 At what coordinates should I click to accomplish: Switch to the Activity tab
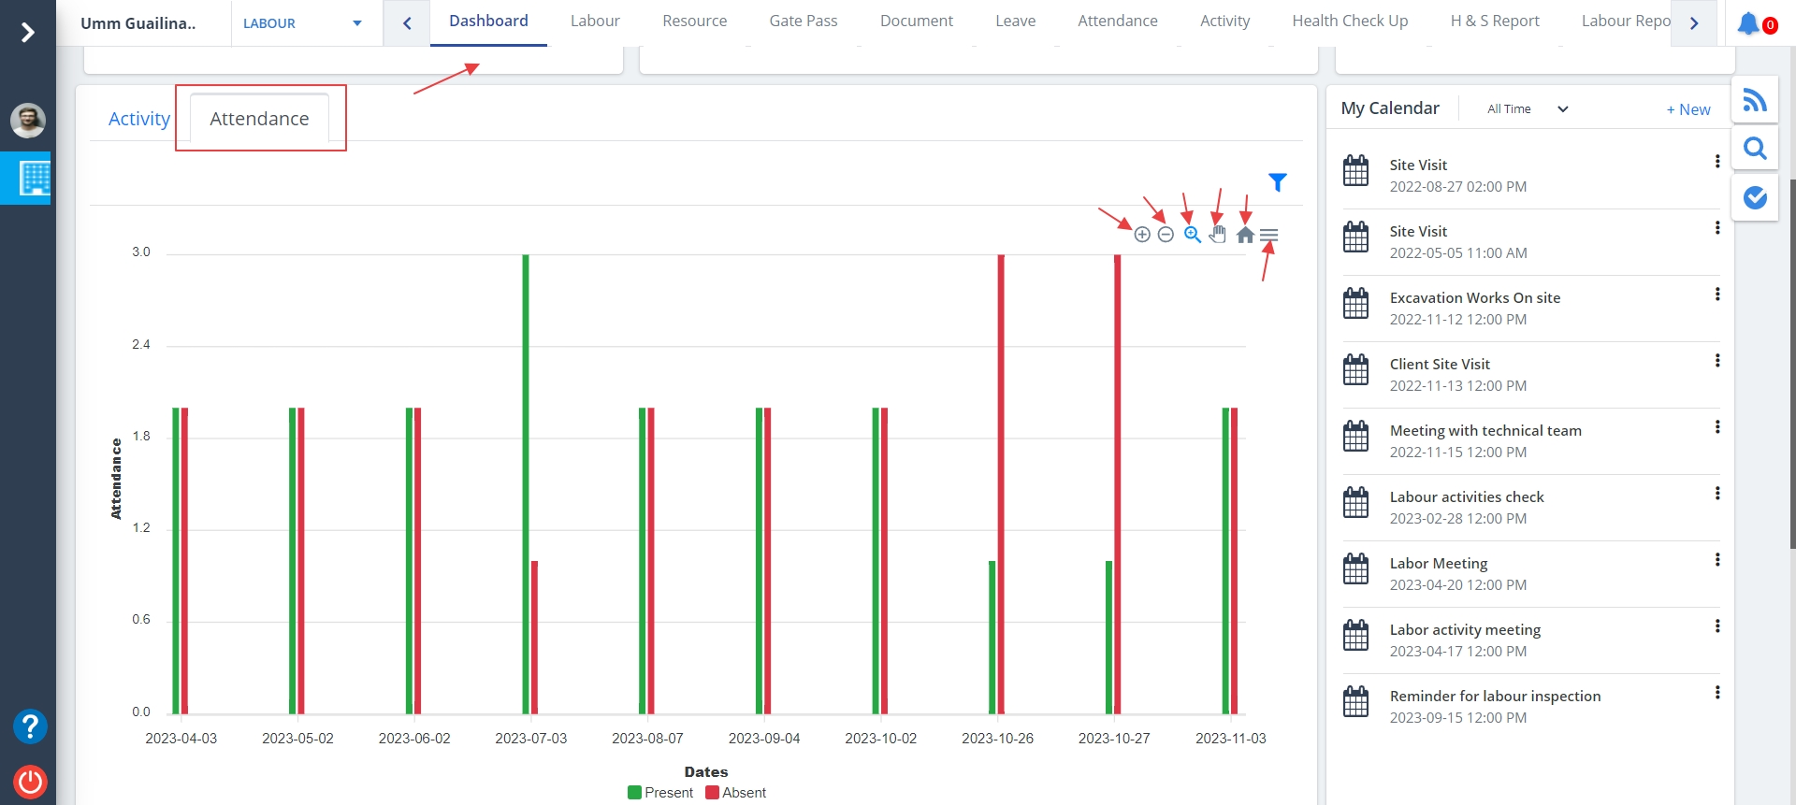click(138, 119)
